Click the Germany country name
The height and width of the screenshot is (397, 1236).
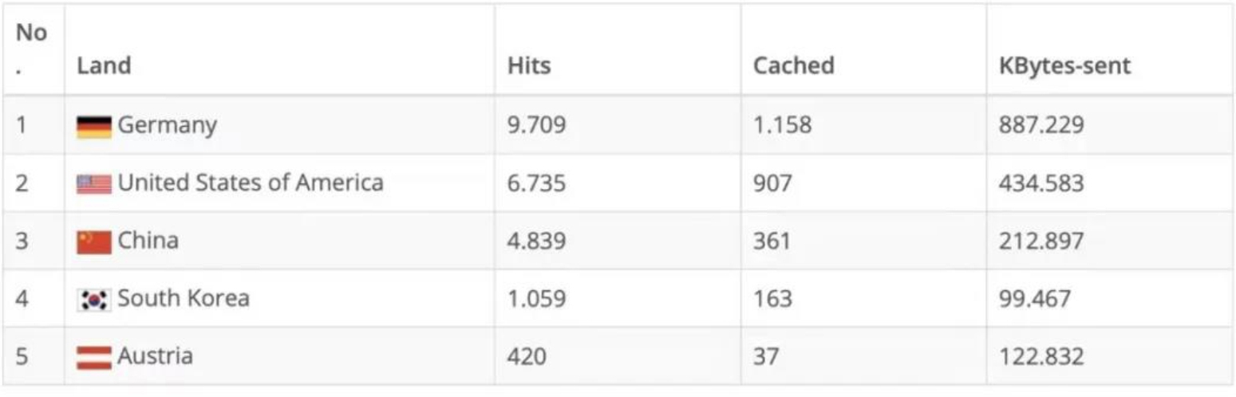click(x=168, y=125)
